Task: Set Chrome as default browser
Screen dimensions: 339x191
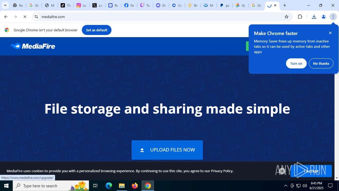Action: (97, 30)
